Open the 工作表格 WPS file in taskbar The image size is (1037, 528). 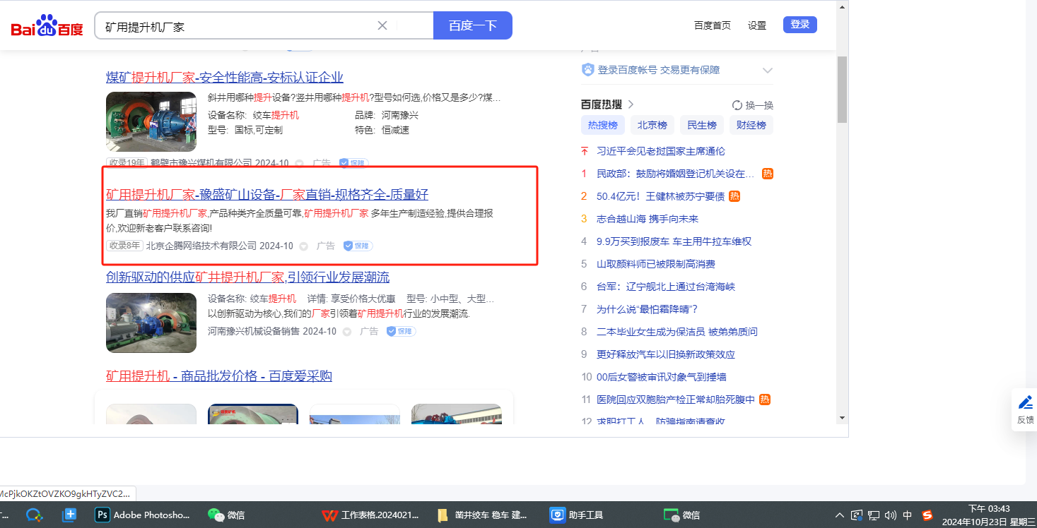[370, 515]
